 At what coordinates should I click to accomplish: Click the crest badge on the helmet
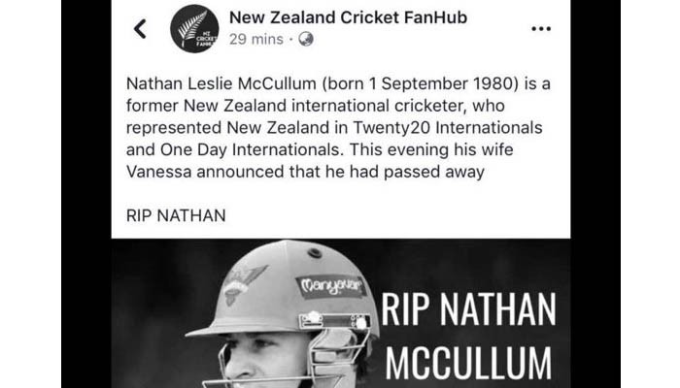(241, 282)
